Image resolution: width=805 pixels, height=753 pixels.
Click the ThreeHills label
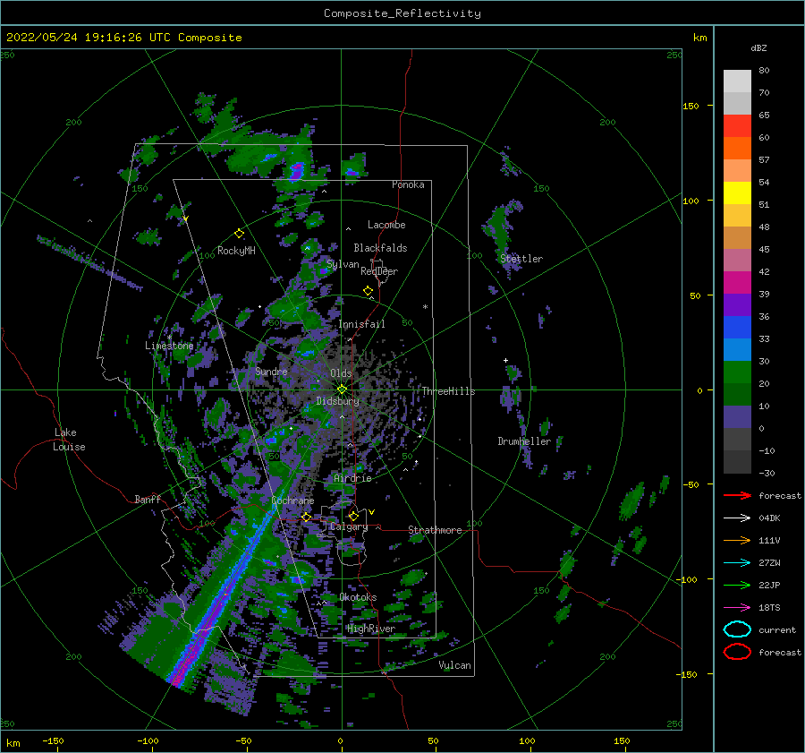pos(449,391)
